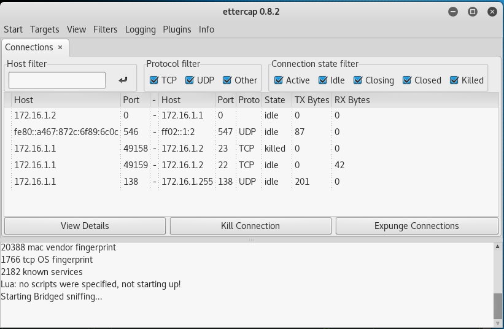This screenshot has width=504, height=329.
Task: Minimize the ettercap window
Action: point(453,12)
